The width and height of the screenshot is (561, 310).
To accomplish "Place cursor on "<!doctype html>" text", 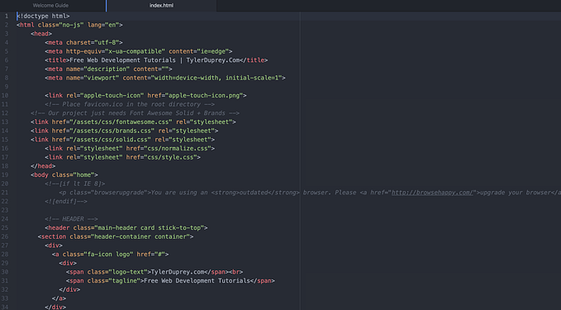I will pyautogui.click(x=43, y=16).
